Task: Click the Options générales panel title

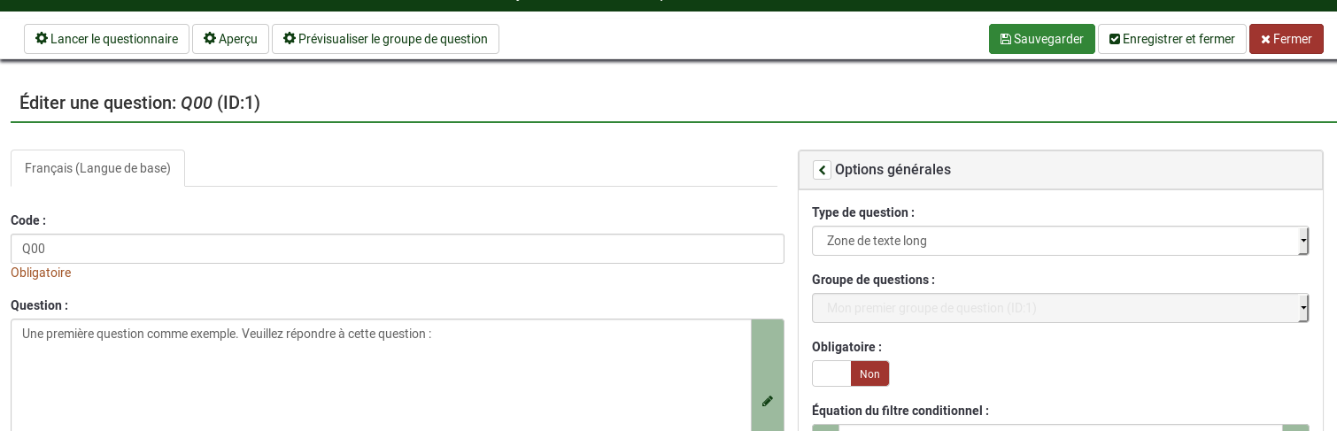Action: (893, 169)
